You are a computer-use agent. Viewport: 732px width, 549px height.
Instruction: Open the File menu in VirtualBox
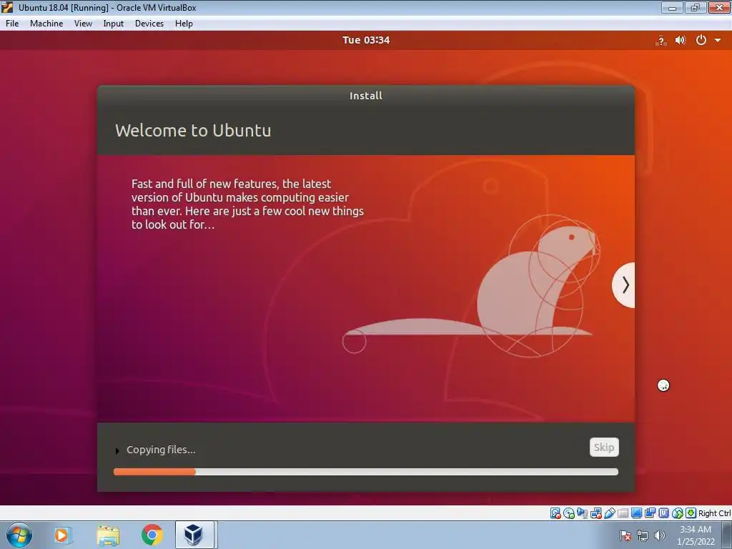click(12, 24)
